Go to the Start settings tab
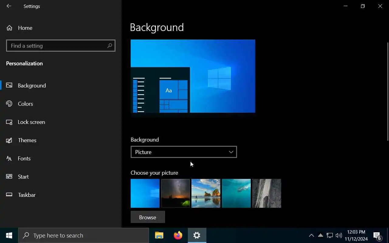The height and width of the screenshot is (243, 389). click(x=61, y=176)
